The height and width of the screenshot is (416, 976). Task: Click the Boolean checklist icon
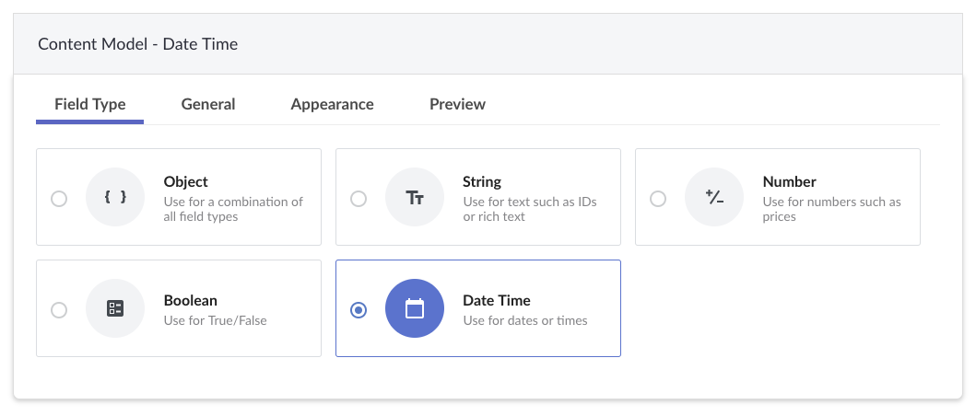[x=115, y=308]
